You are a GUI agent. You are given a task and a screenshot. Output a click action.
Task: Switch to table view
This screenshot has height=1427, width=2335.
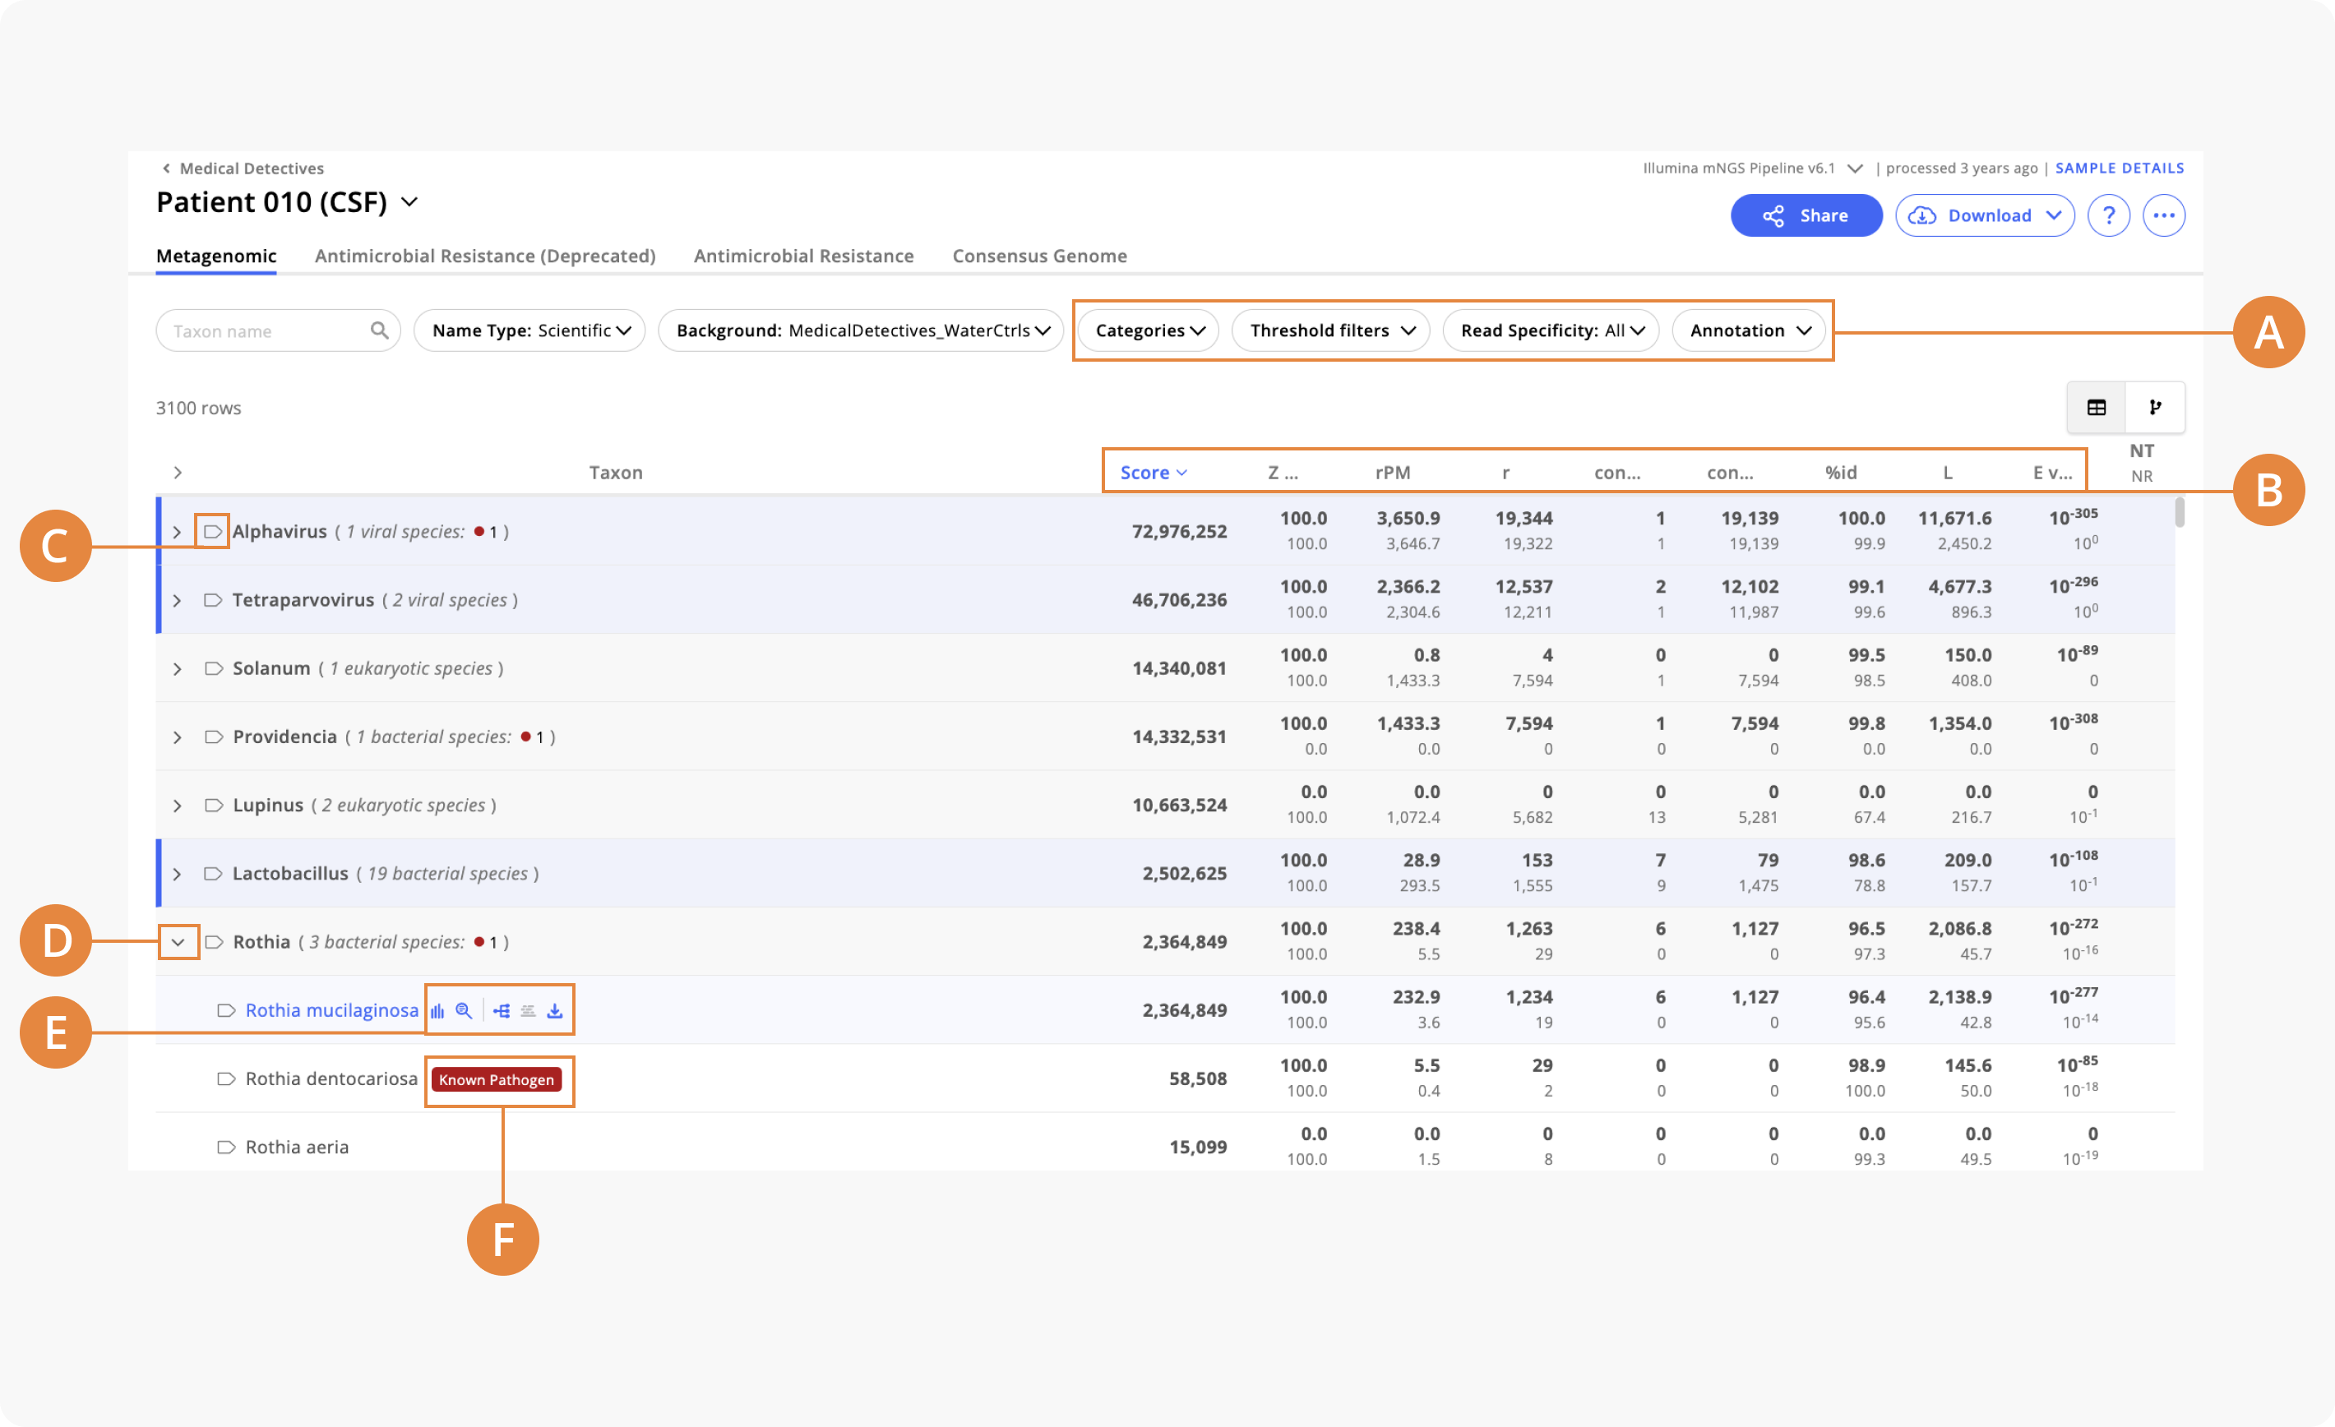pos(2097,408)
